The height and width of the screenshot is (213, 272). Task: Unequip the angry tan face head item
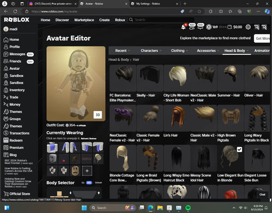pos(75,171)
